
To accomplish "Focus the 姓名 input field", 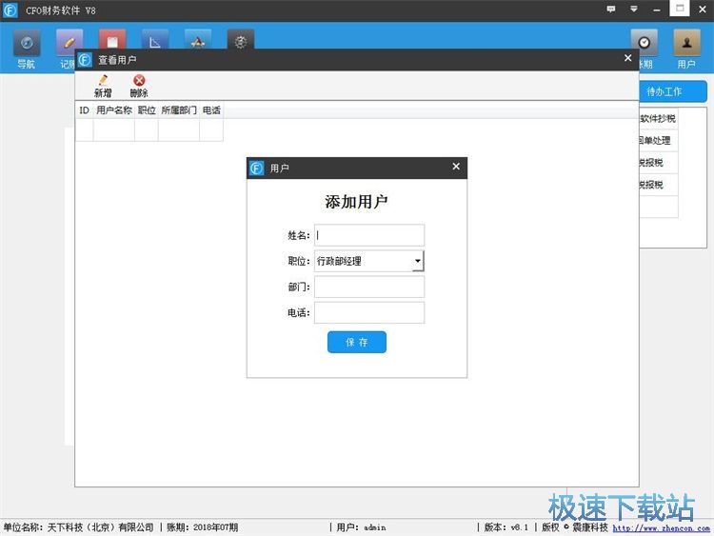I will click(369, 235).
